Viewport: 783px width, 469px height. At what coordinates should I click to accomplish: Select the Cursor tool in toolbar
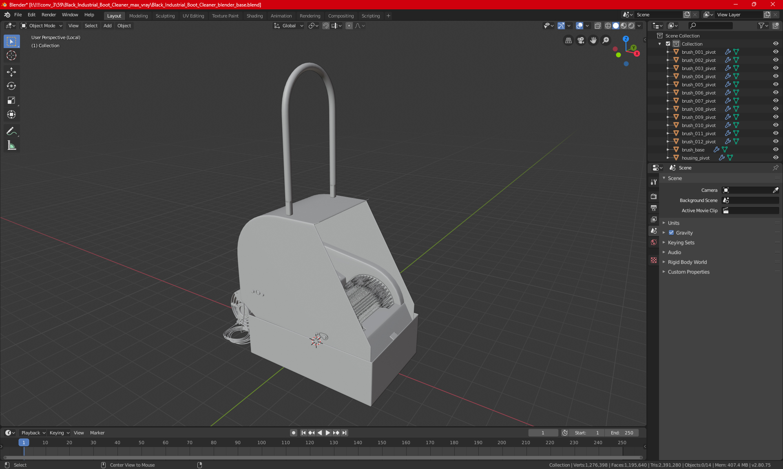click(x=11, y=56)
